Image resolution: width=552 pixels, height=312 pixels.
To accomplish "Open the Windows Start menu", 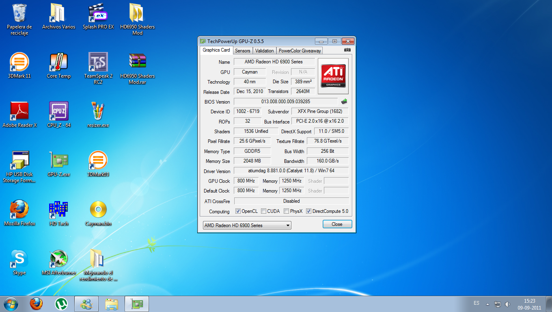I will tap(11, 303).
